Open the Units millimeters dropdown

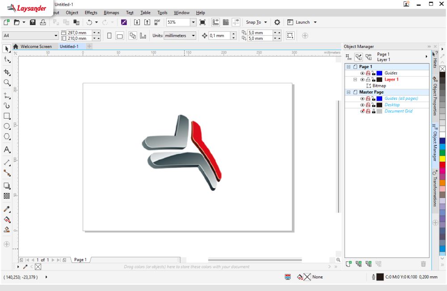click(193, 36)
